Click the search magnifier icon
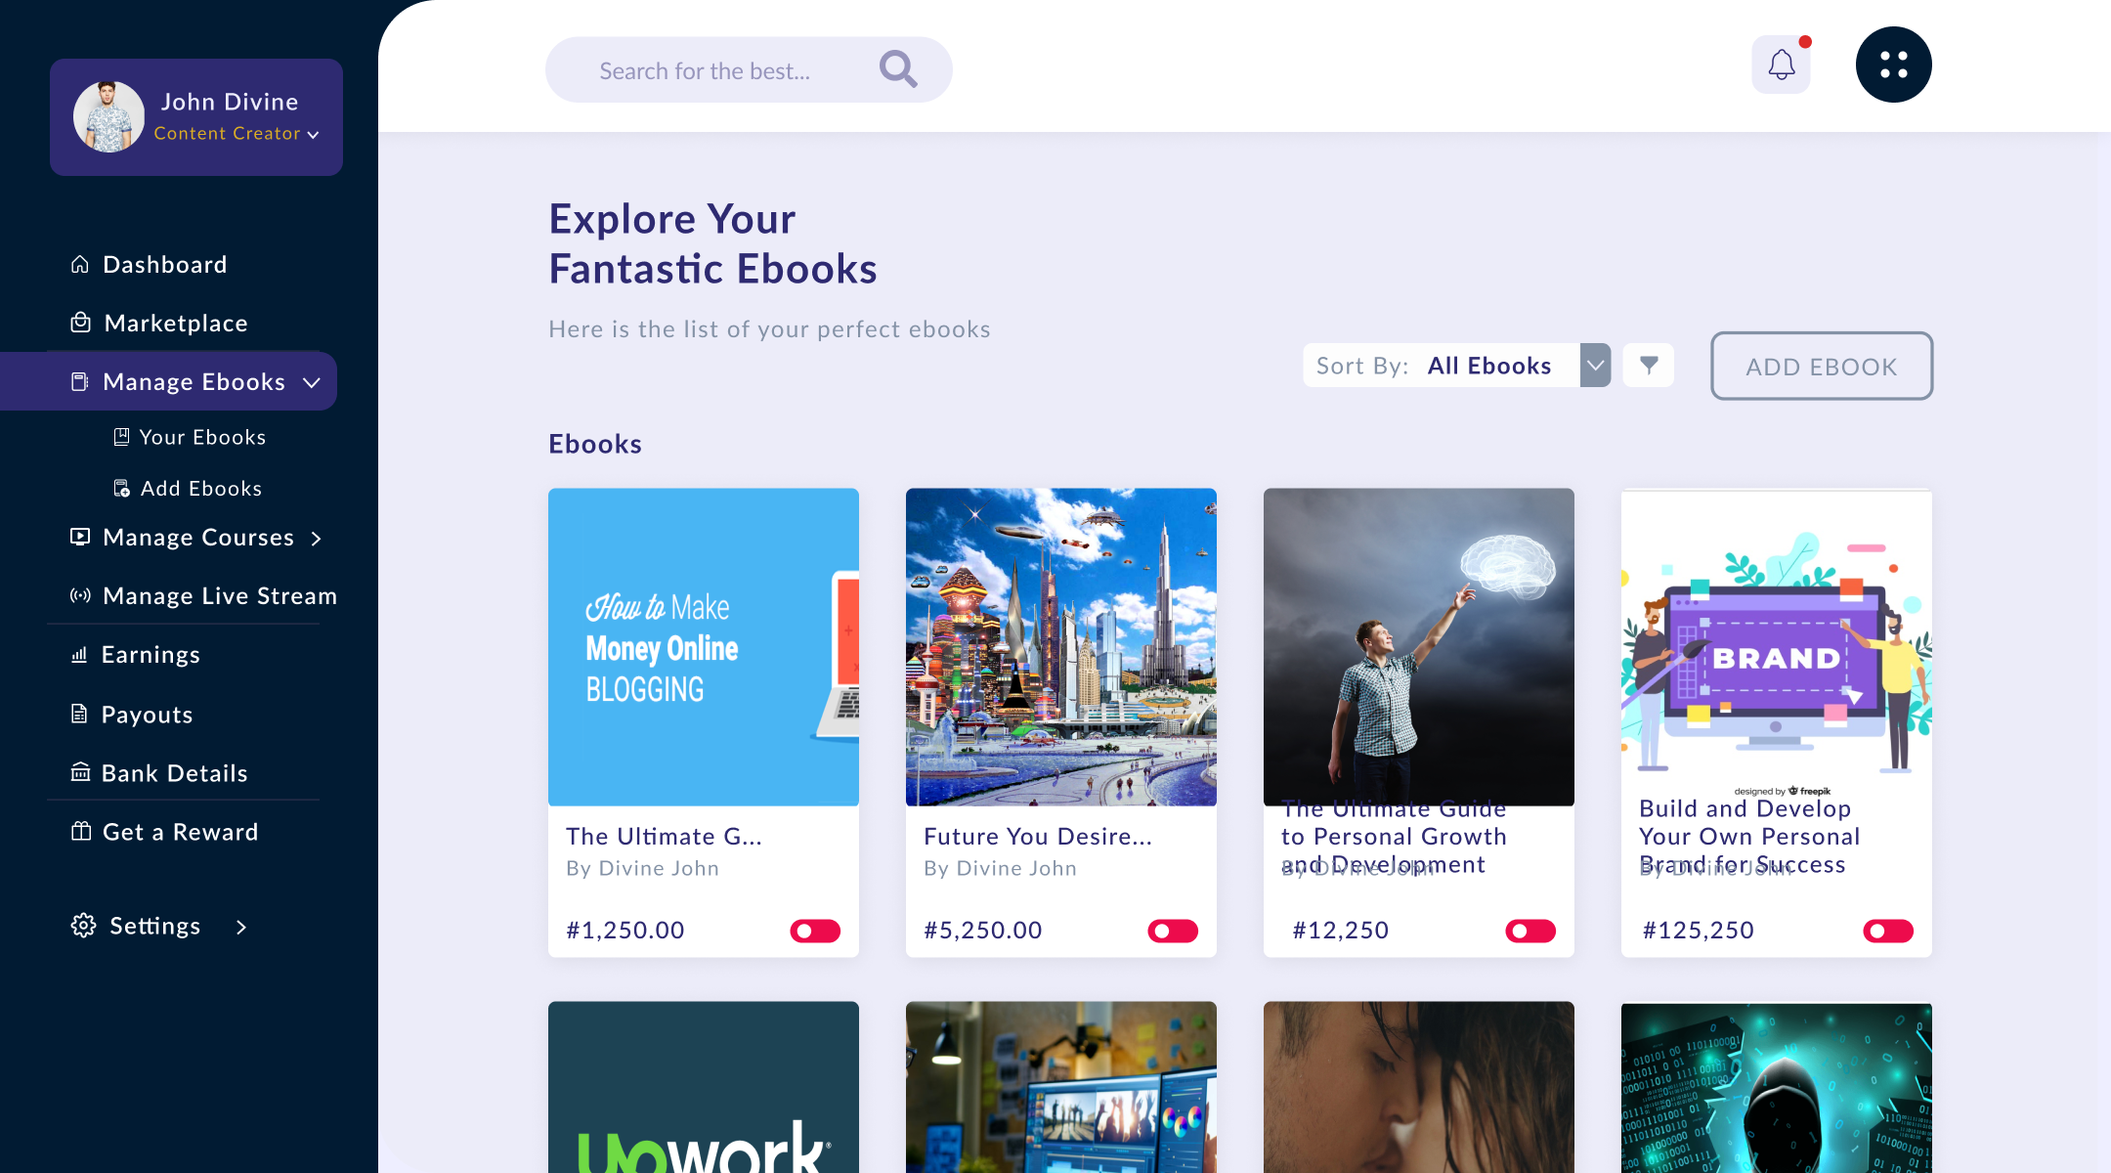The image size is (2111, 1173). click(897, 69)
